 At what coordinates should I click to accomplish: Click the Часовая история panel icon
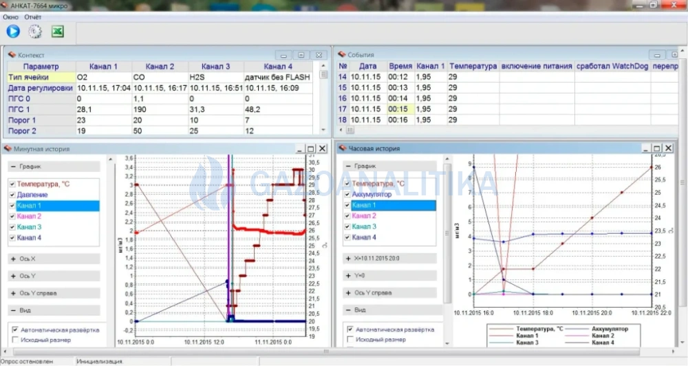tap(342, 149)
